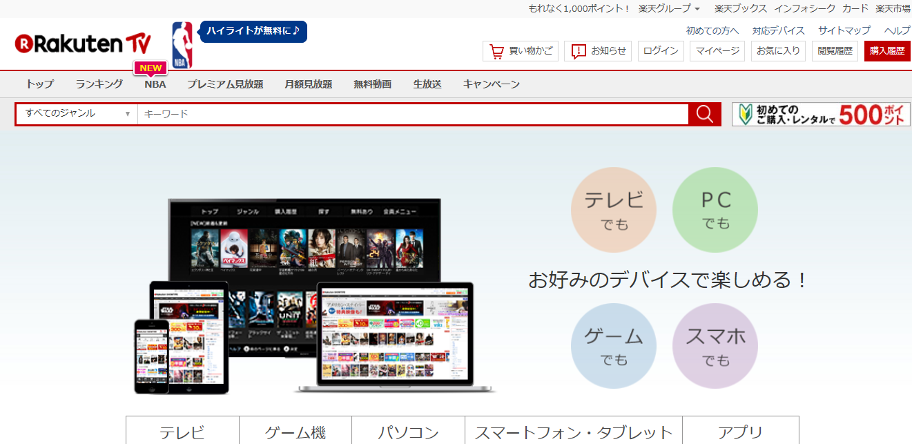Click ハイライトが無料に♪ banner
This screenshot has height=444, width=912.
click(x=253, y=31)
